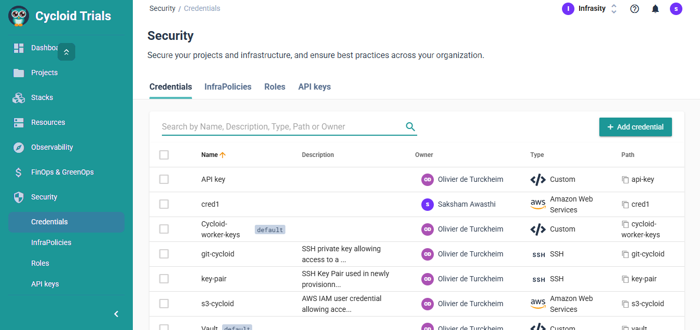Click the AWS logo in s3-cycloid row

click(x=538, y=304)
